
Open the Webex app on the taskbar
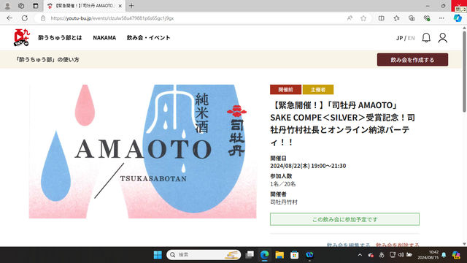(309, 255)
